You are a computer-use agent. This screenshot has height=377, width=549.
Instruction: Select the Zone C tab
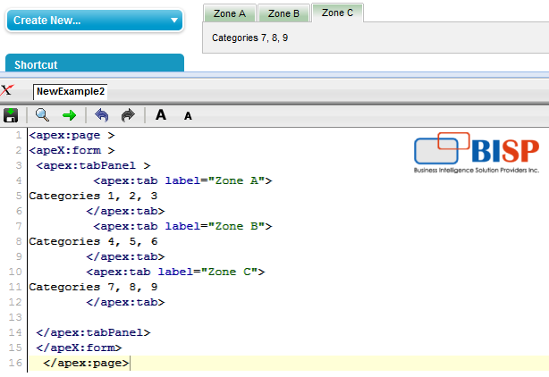(x=337, y=13)
